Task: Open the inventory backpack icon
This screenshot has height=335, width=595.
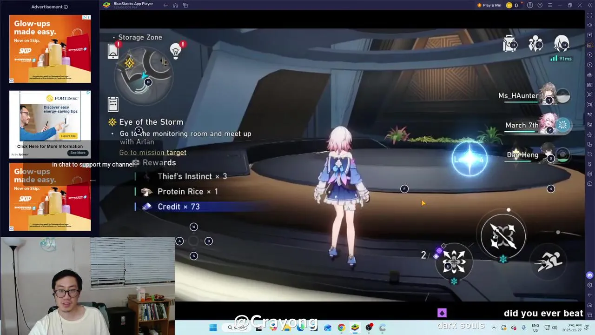Action: 510,44
